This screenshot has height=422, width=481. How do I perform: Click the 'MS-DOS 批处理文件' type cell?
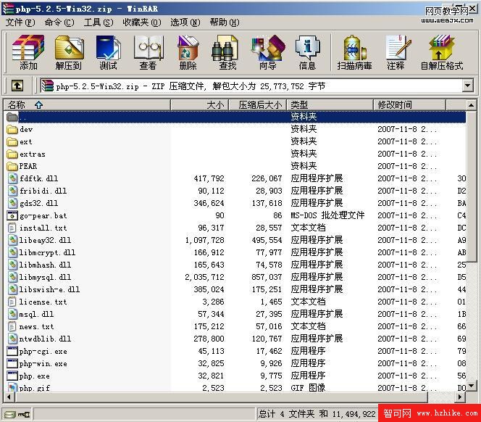point(327,215)
